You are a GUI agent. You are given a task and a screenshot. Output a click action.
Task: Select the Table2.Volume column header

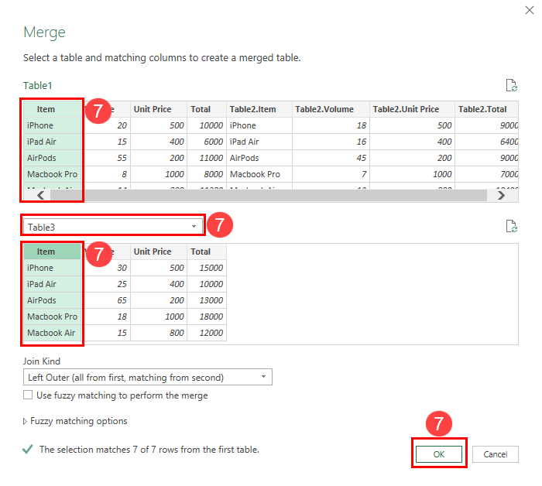[331, 109]
